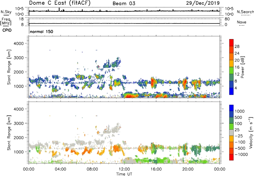Screen dimensions: 254x176
Task: Click the "Velocity [m s-1]" colorbar title
Action: tap(251, 133)
